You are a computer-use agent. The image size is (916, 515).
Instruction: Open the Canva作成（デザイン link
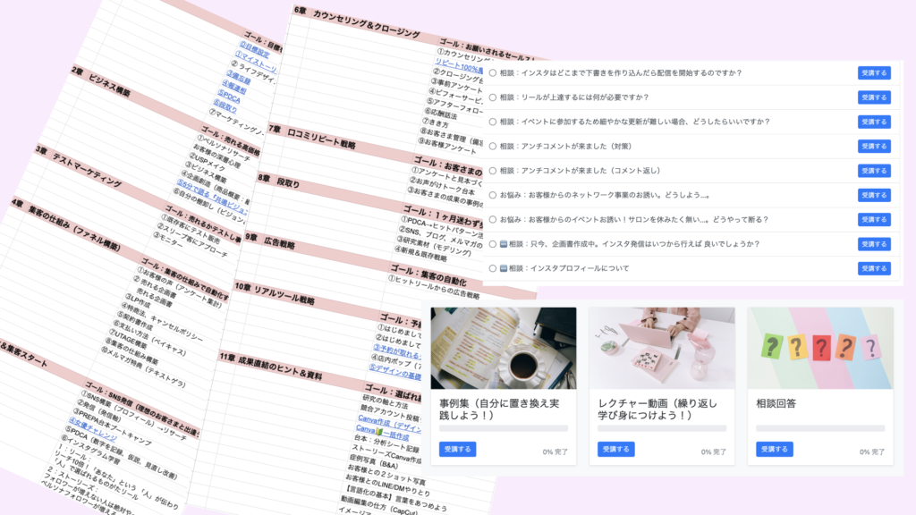(x=392, y=423)
